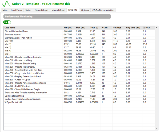The image size is (160, 132).
Task: Go to the Named Graph tab
Action: [41, 10]
